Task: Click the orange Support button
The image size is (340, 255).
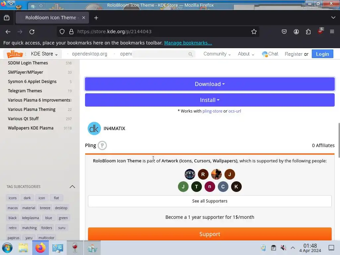Action: pos(210,234)
